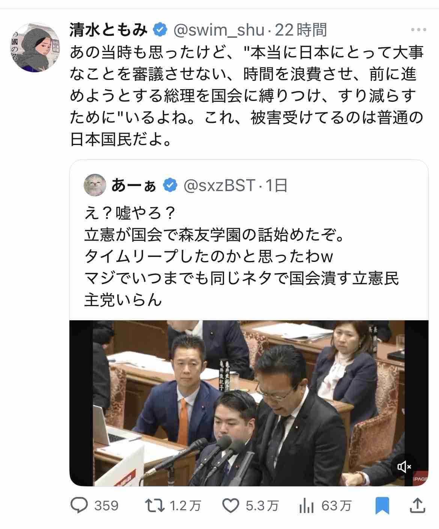Screen dimensions: 439x529
Task: Open view analytics bar chart icon
Action: point(307,506)
